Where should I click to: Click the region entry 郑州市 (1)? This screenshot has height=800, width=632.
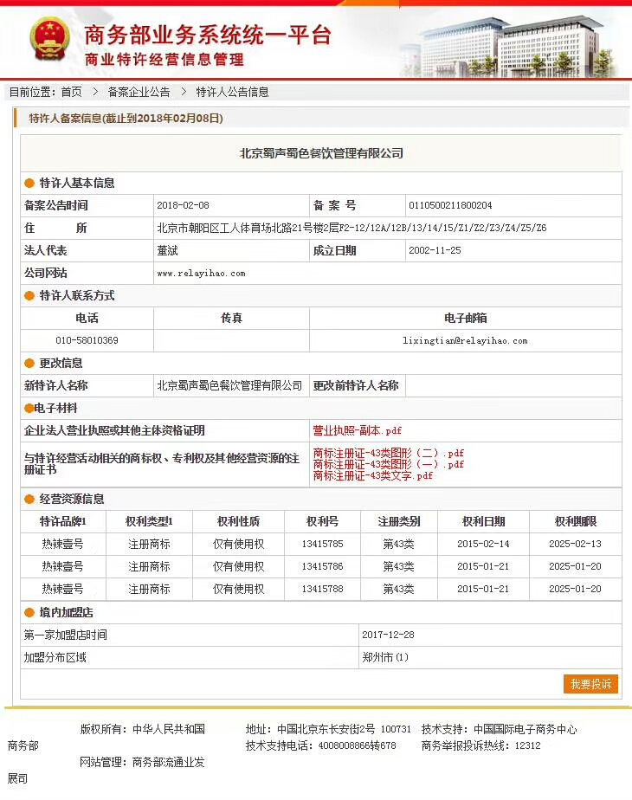(385, 657)
